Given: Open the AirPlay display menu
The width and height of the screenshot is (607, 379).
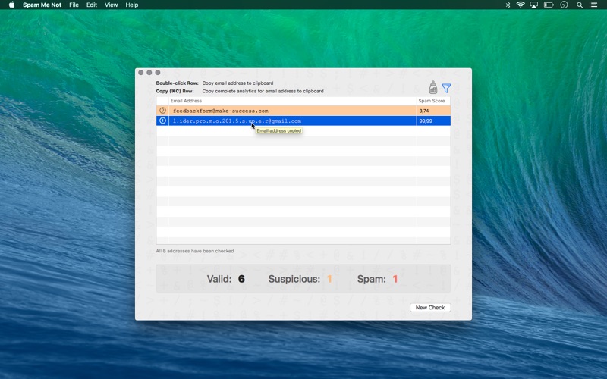Looking at the screenshot, I should pyautogui.click(x=534, y=5).
